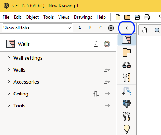This screenshot has height=135, width=161.
Task: Save the drawing with the floppy disk icon
Action: (x=137, y=17)
